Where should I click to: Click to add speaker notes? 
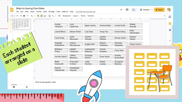click(45, 82)
